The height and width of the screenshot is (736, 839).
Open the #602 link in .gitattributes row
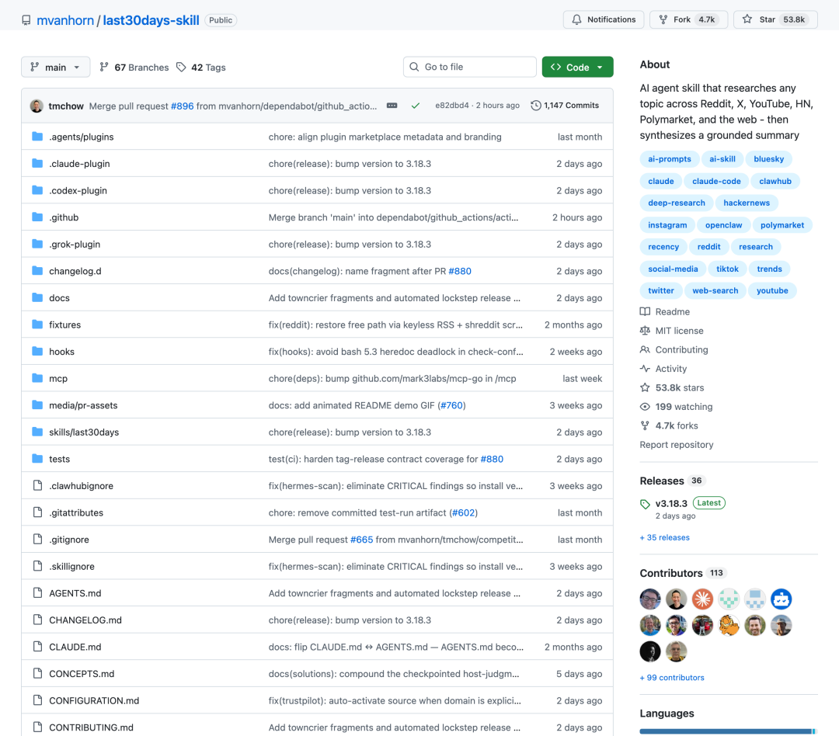(x=463, y=512)
